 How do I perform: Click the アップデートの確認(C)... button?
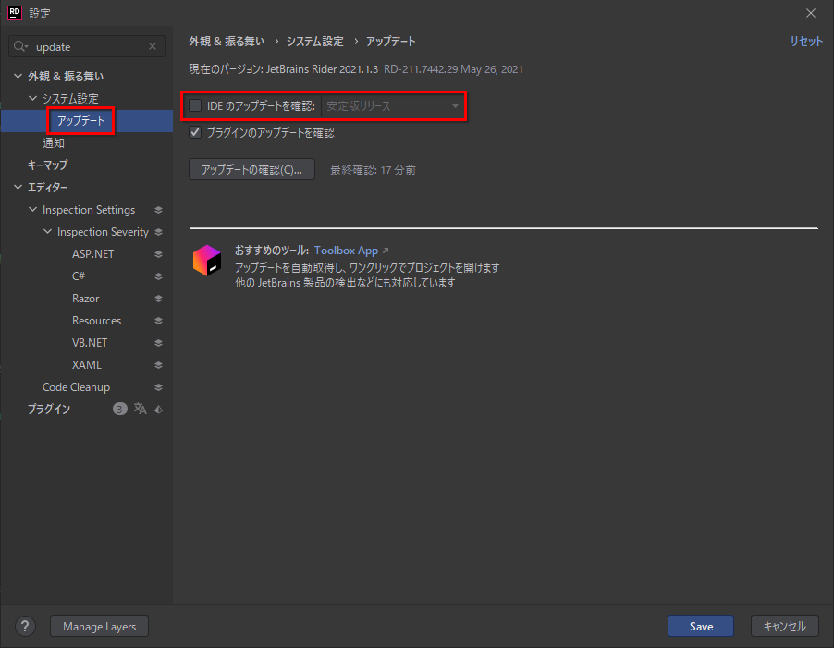[251, 169]
